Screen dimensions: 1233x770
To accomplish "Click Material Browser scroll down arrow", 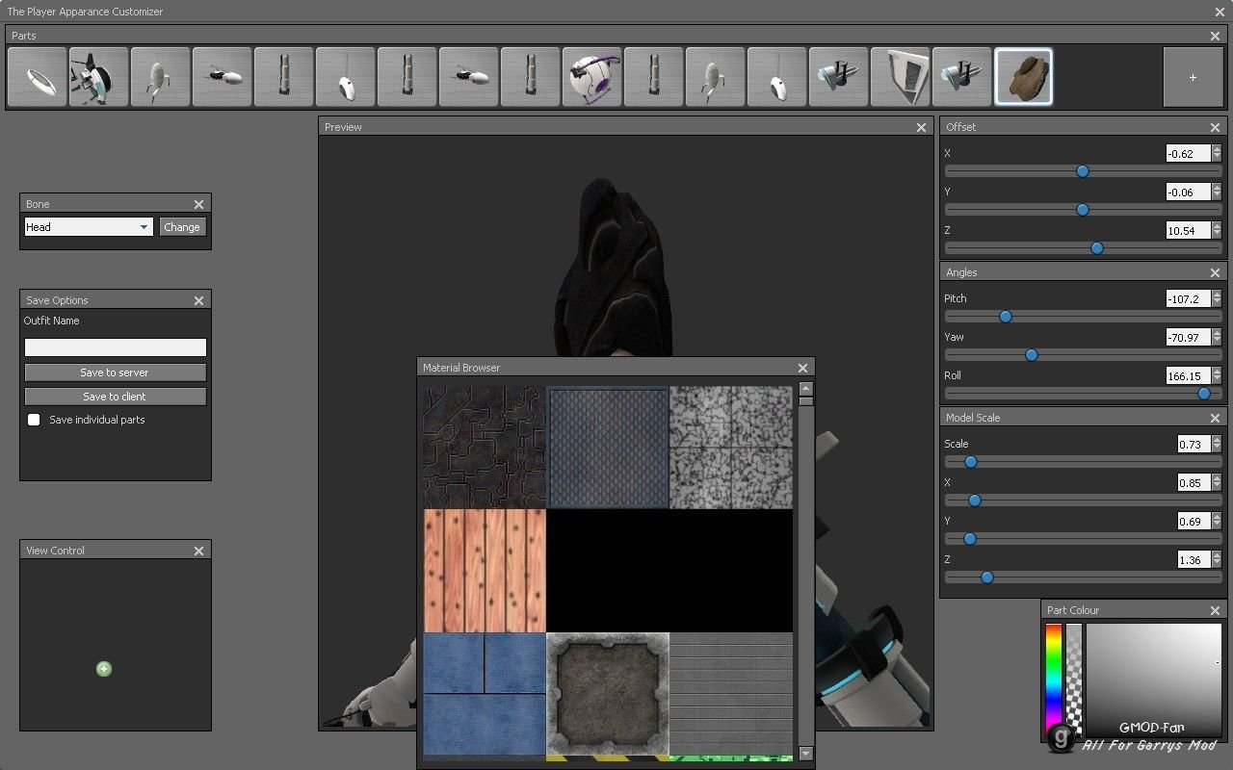I will 806,754.
